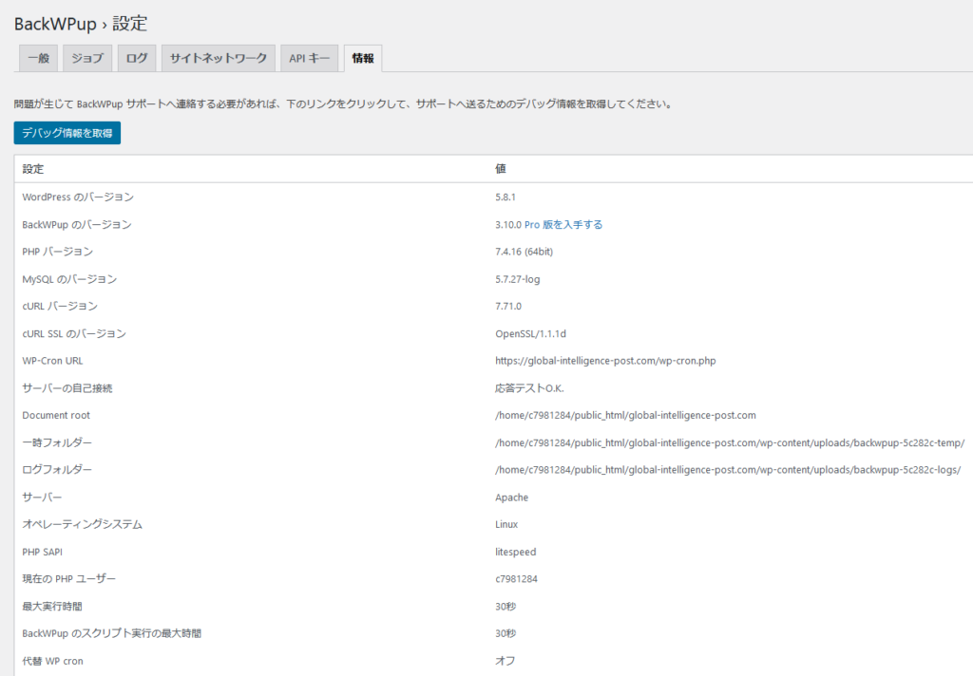Click the c7981284 PHP user value
Screen dimensions: 973x676
(516, 579)
